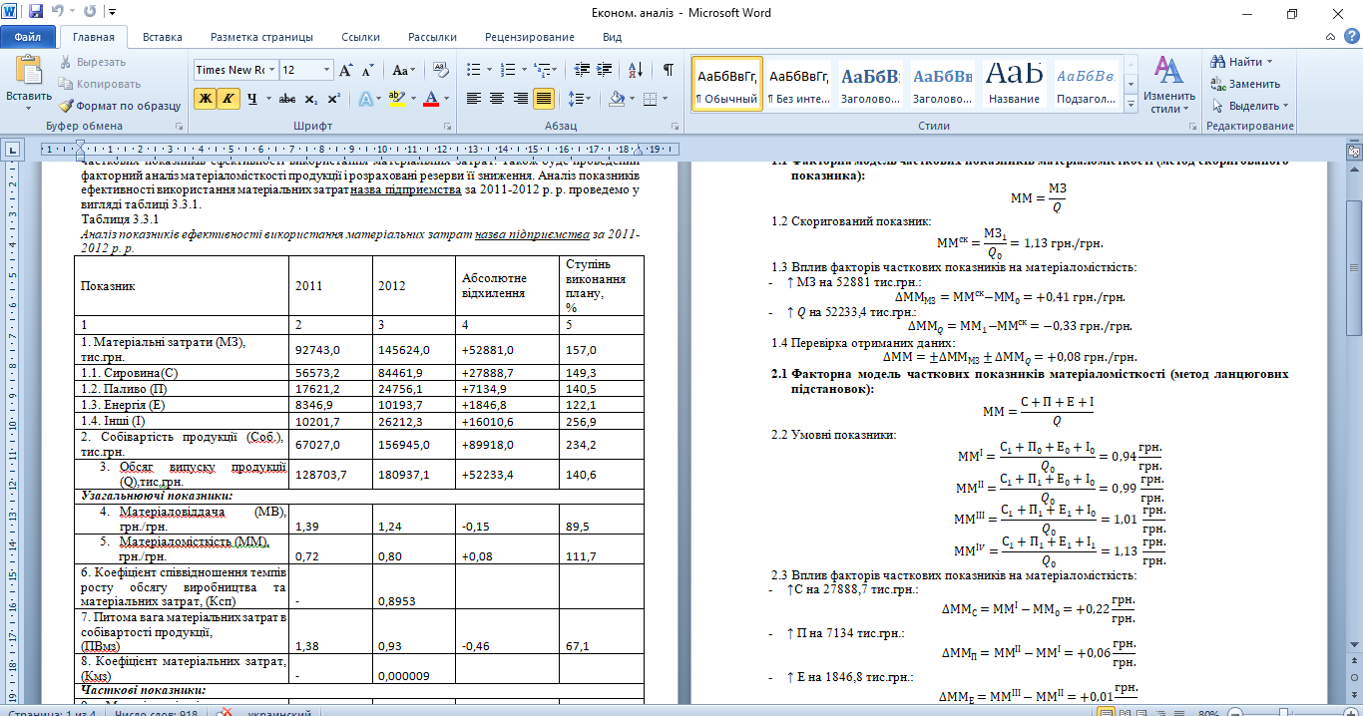Screen dimensions: 1363x716
Task: Align the paragraph to the left
Action: click(474, 99)
